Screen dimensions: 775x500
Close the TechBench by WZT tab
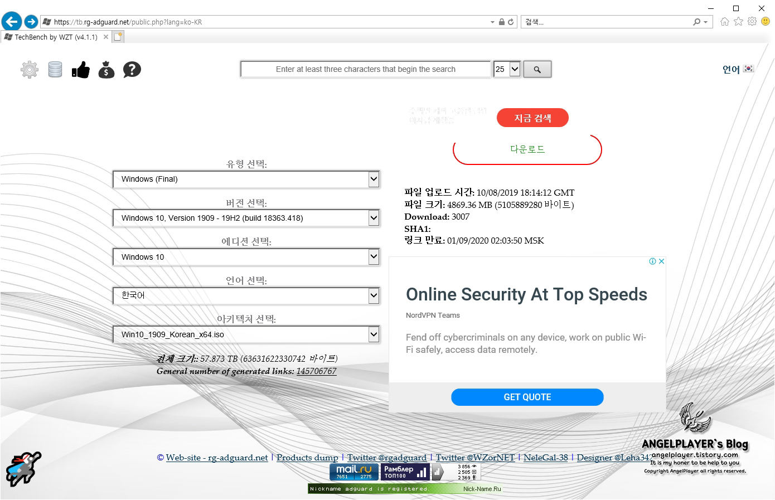106,37
